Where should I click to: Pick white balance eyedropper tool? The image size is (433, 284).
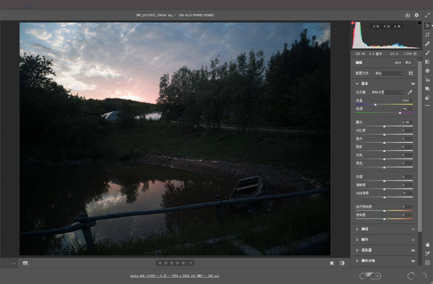coord(410,92)
